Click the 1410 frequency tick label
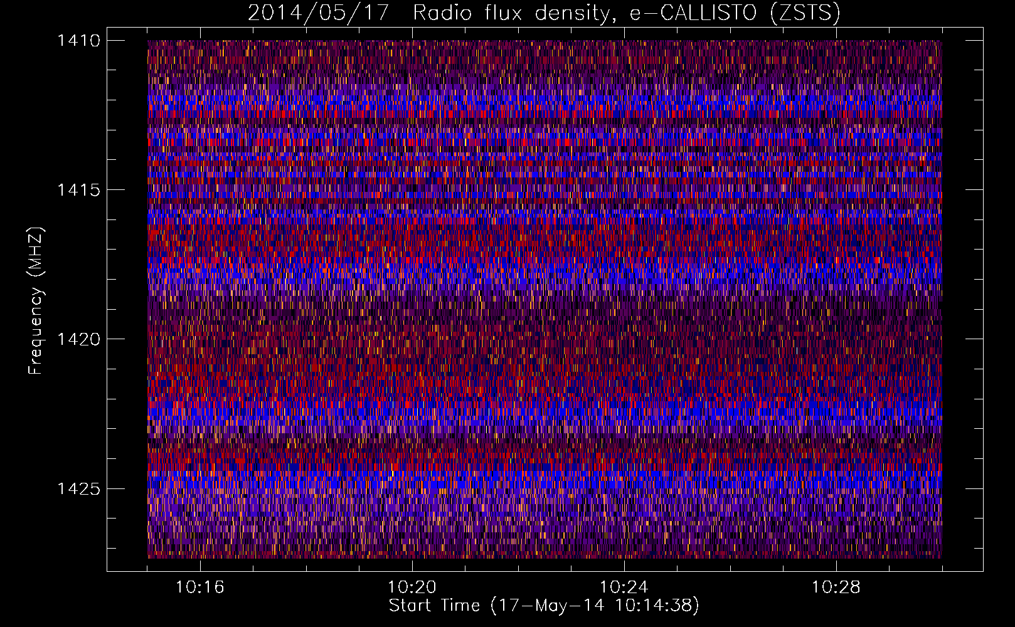This screenshot has width=1015, height=627. click(78, 41)
